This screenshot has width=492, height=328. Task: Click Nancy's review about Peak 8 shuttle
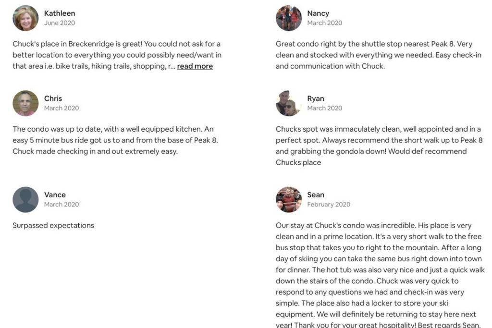pos(379,55)
